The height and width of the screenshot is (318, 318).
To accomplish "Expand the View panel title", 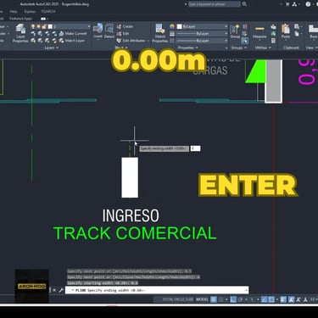I will [x=311, y=47].
